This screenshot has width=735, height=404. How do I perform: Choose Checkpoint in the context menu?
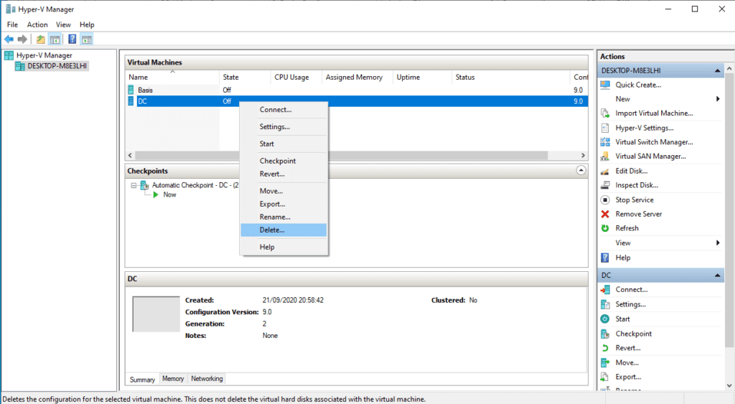(284, 161)
